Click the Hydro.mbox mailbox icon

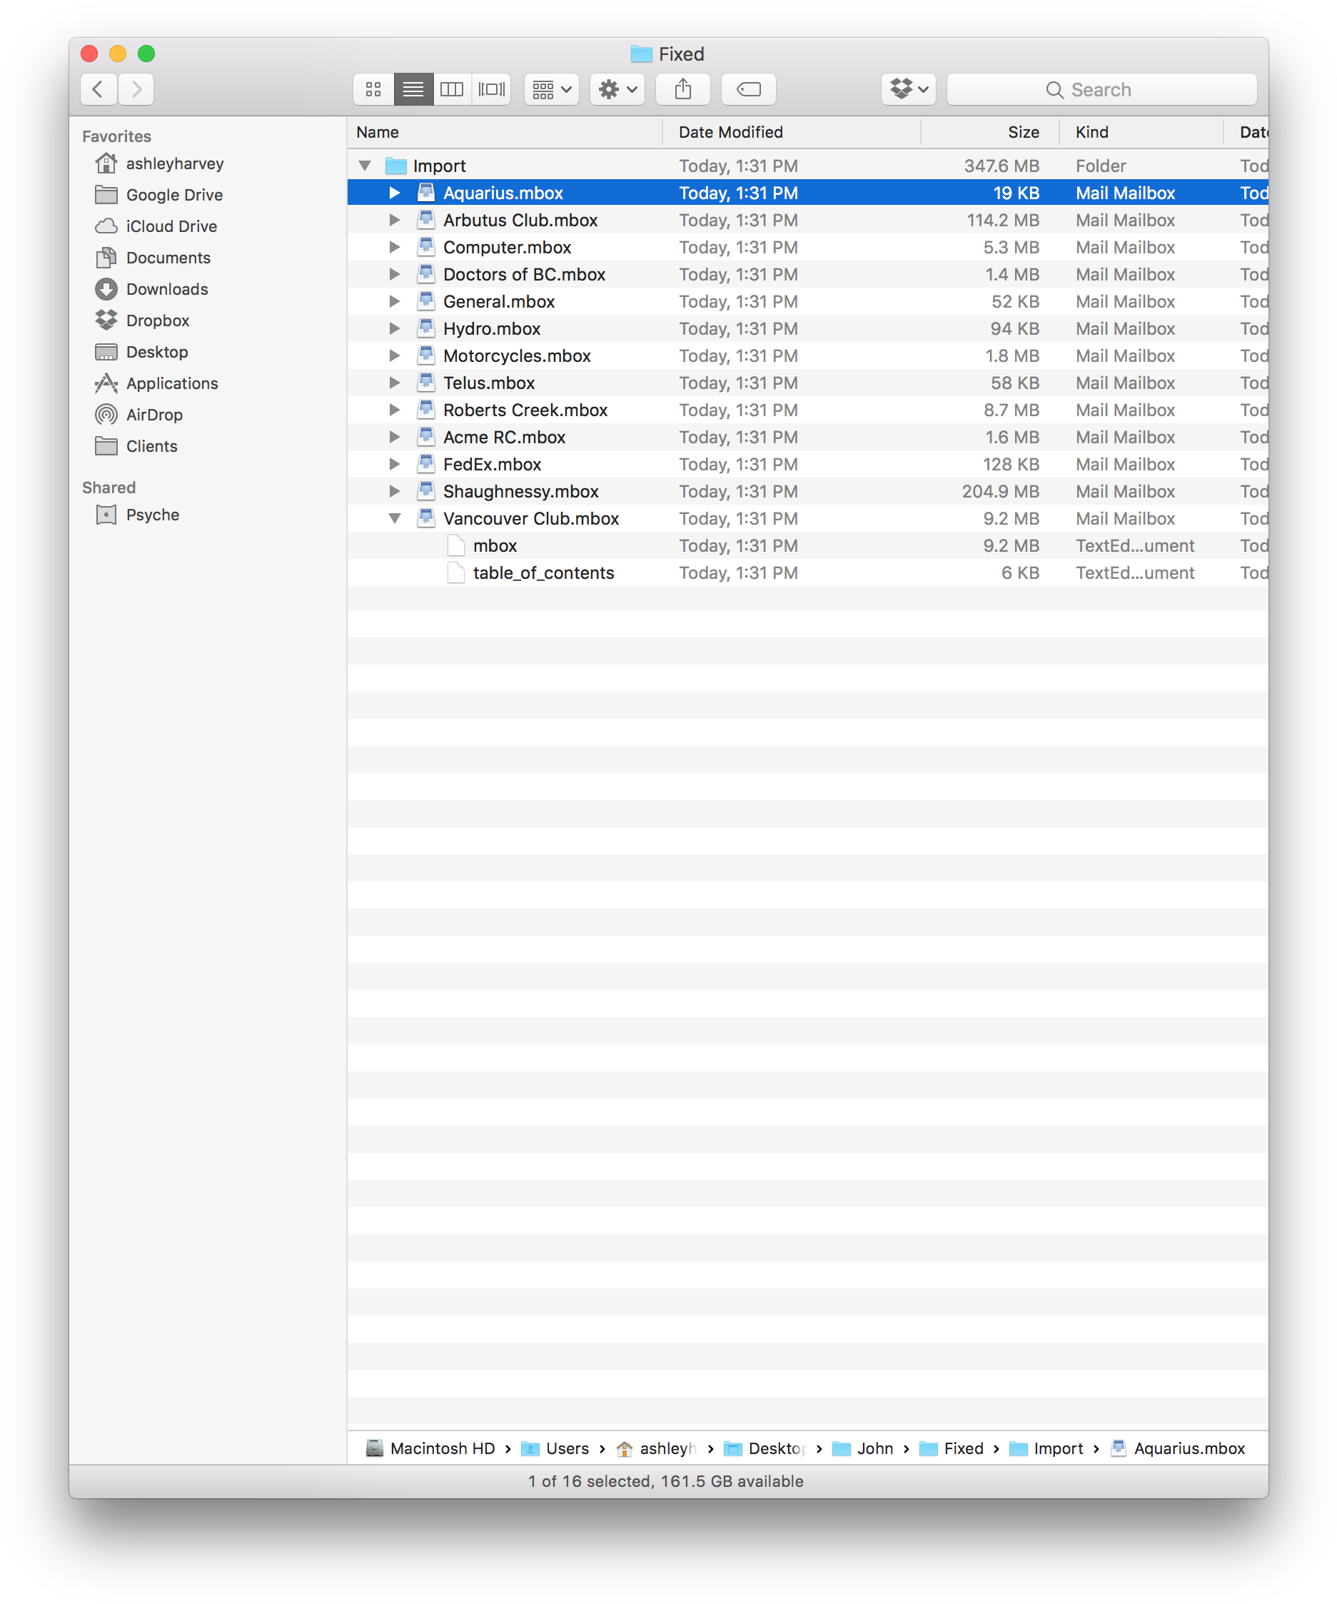[x=426, y=328]
